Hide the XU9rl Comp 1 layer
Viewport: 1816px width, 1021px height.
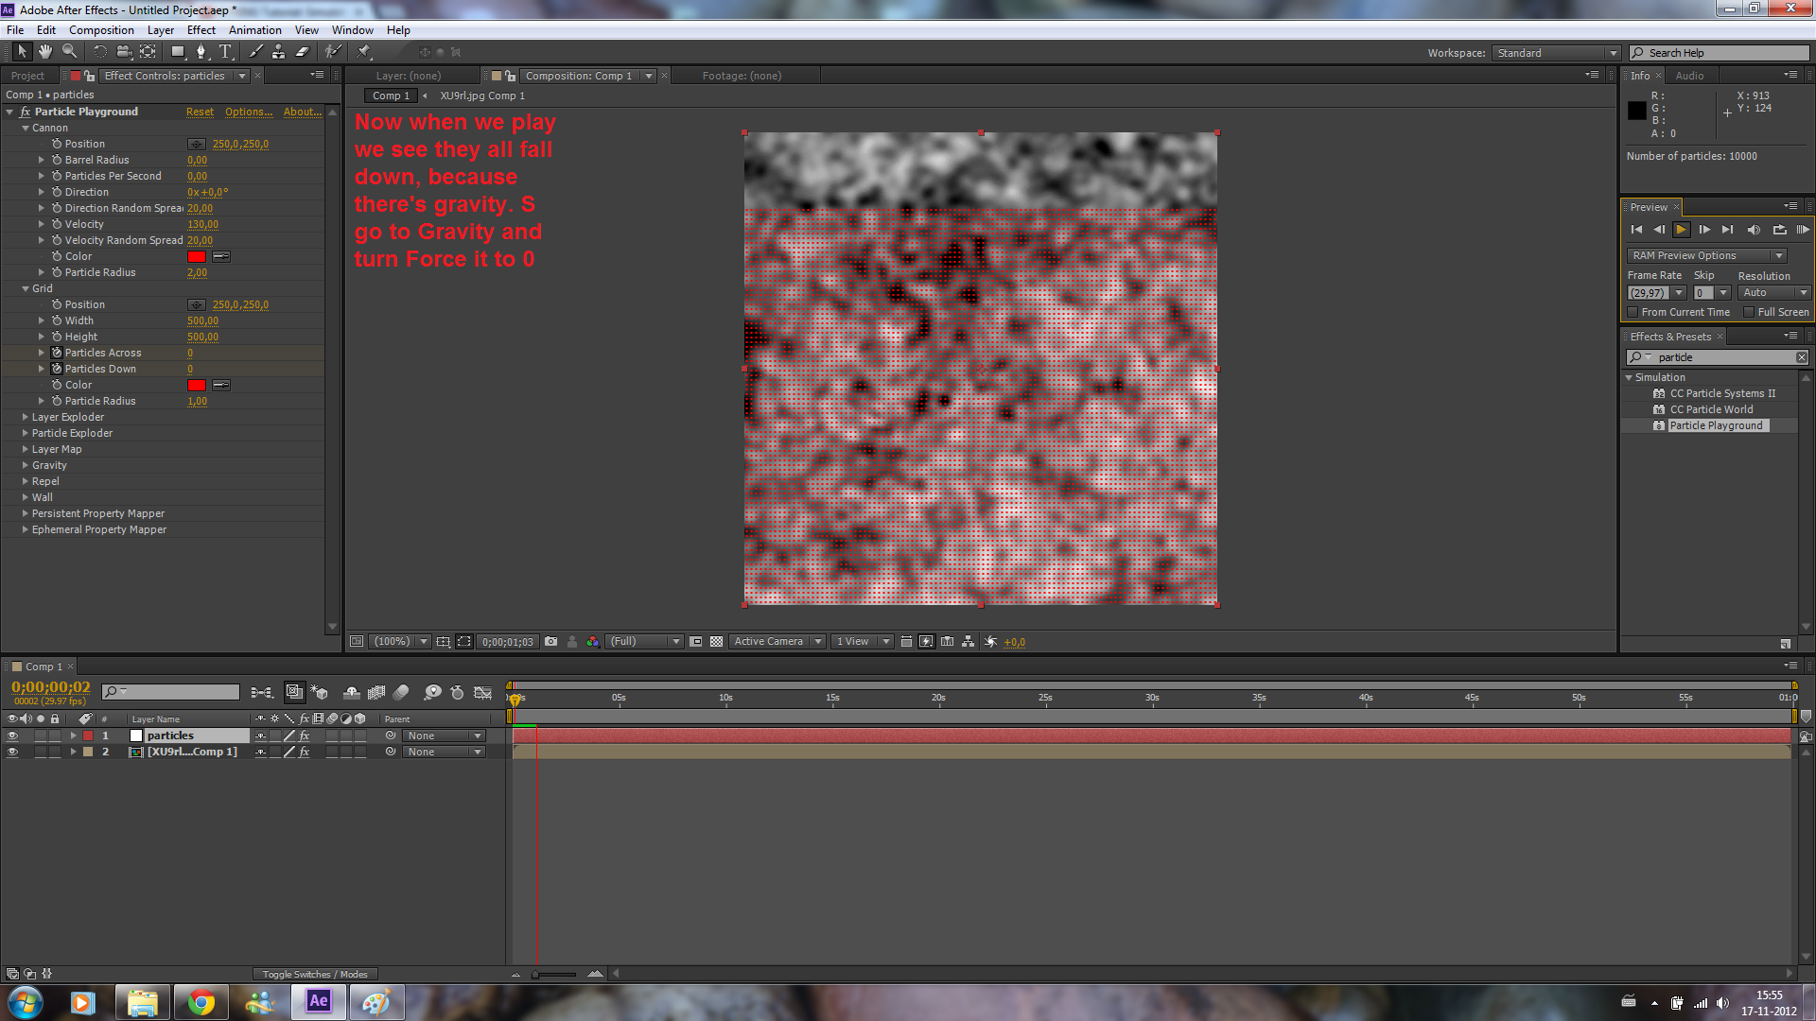[x=12, y=752]
